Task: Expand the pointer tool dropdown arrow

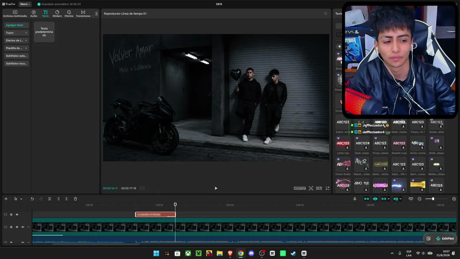Action: tap(21, 199)
